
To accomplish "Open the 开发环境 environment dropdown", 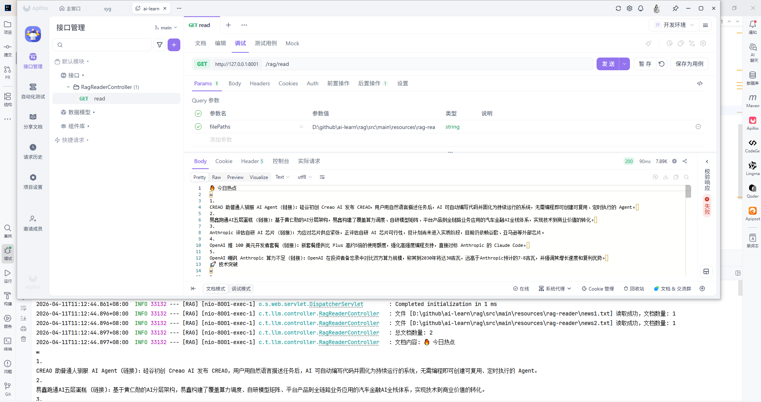I will [674, 25].
